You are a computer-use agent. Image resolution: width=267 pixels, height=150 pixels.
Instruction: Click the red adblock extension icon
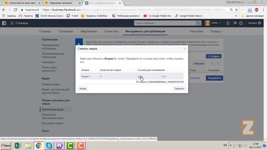(257, 10)
